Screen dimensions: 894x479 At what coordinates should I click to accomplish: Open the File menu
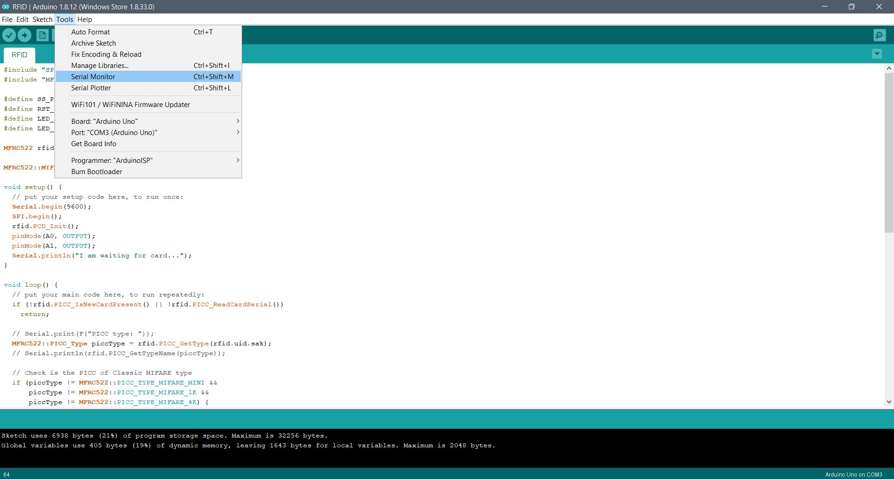point(7,20)
